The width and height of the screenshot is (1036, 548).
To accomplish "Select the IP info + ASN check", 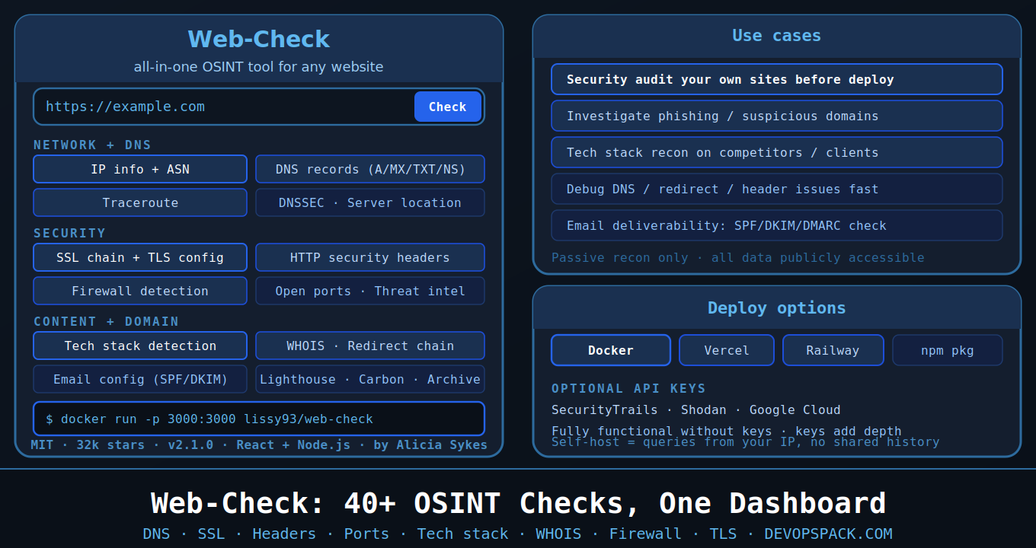I will [140, 169].
